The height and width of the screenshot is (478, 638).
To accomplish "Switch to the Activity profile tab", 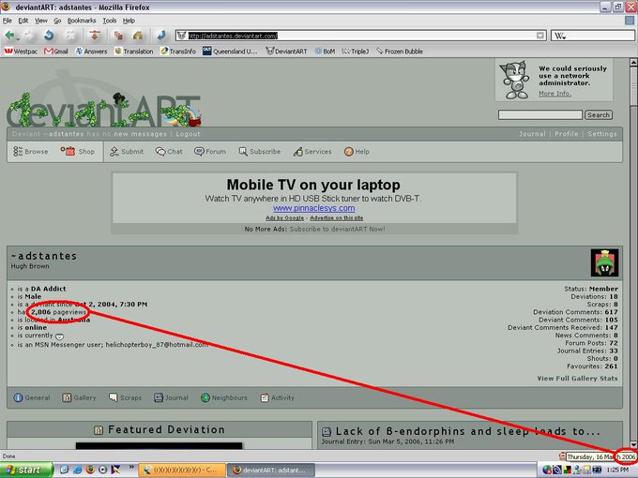I will pos(277,397).
